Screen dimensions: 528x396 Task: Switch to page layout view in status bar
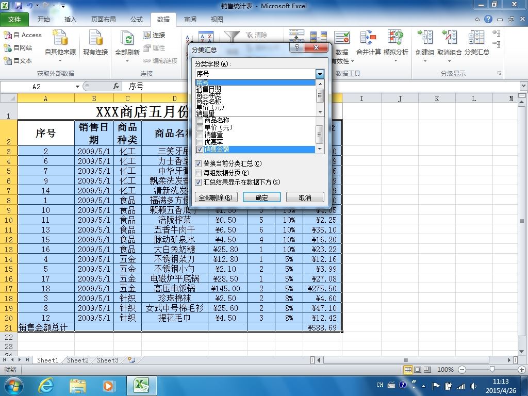tap(418, 369)
